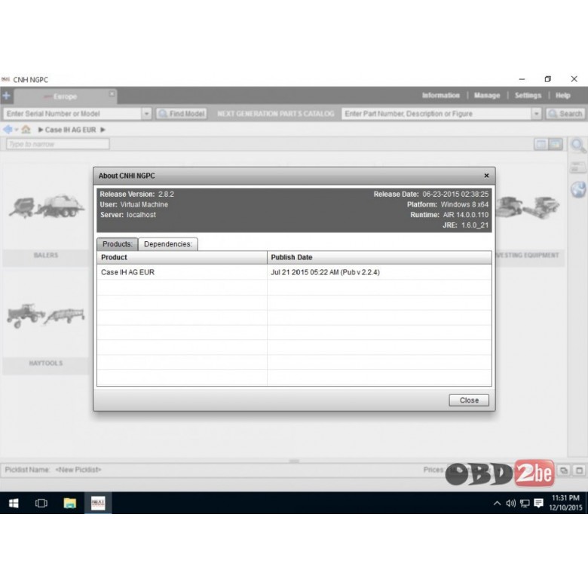Focus the Serial Number or Model field

(72, 114)
